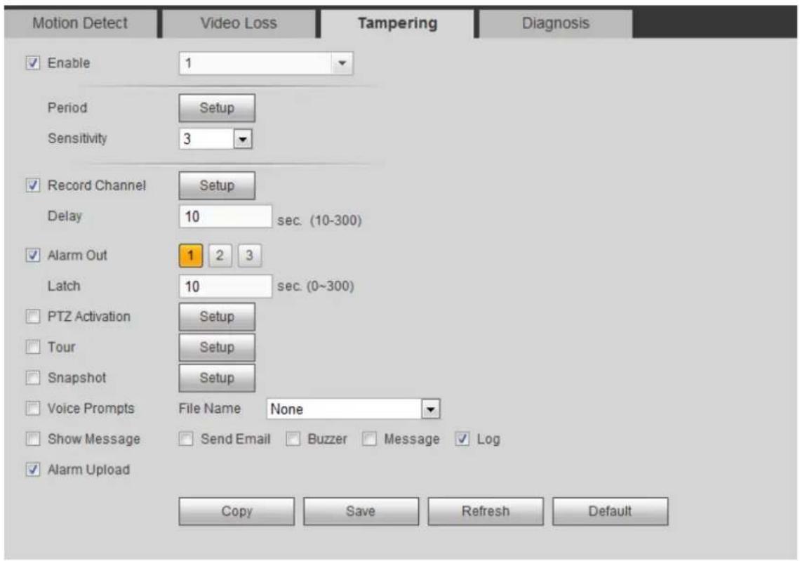
Task: Uncheck the Record Channel checkbox
Action: pos(33,185)
